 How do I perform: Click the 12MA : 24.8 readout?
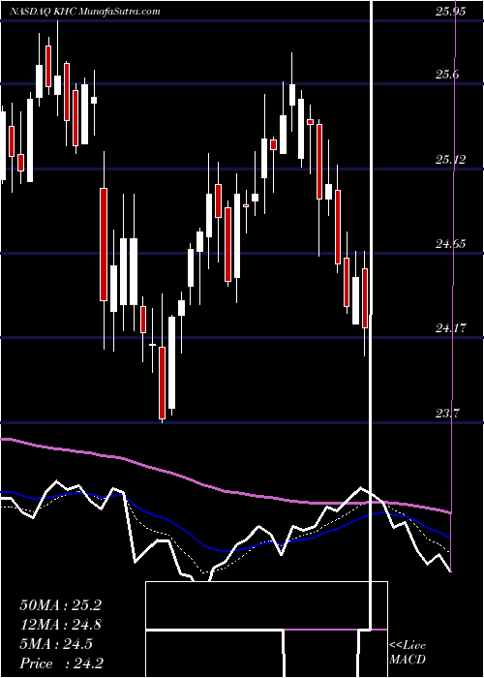pyautogui.click(x=60, y=625)
